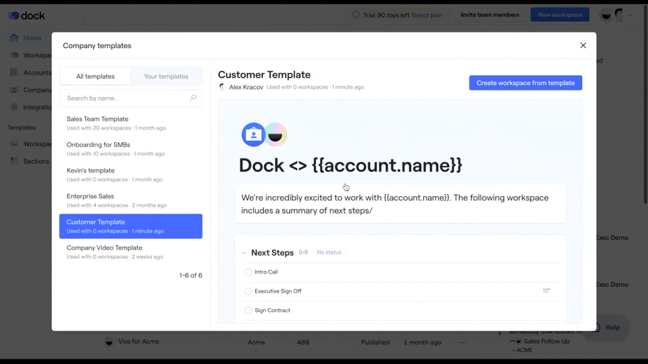
Task: Click the Select plan link
Action: 427,16
